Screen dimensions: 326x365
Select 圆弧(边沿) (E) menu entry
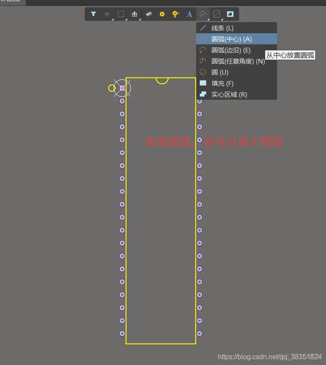(237, 50)
